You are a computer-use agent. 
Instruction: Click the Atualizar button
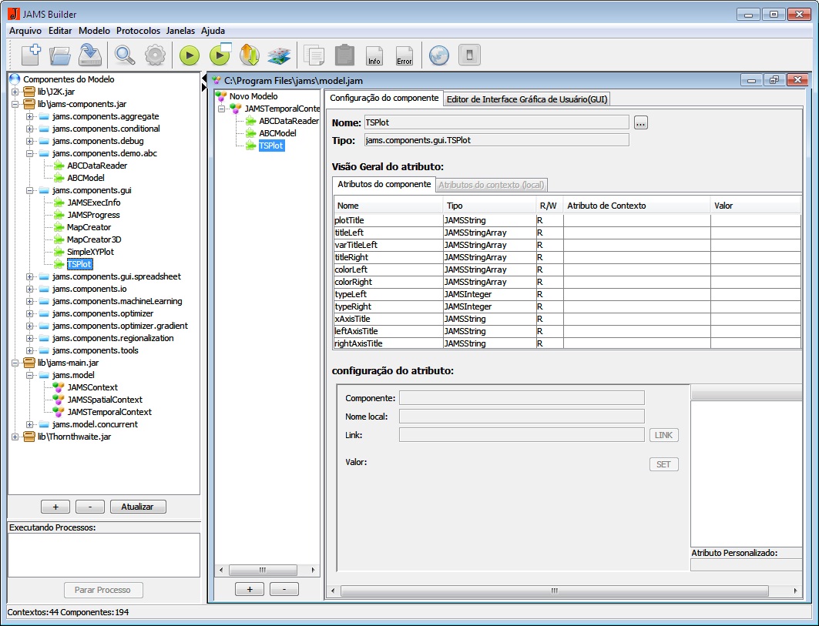[x=138, y=507]
